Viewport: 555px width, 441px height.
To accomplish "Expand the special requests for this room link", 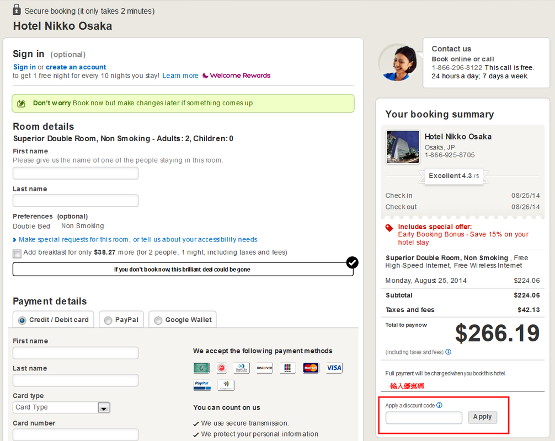I will 137,240.
